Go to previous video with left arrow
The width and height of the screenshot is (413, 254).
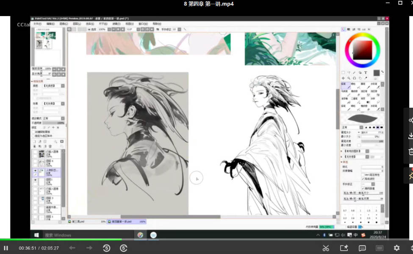coord(72,248)
